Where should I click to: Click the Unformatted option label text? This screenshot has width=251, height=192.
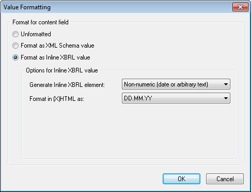36,34
